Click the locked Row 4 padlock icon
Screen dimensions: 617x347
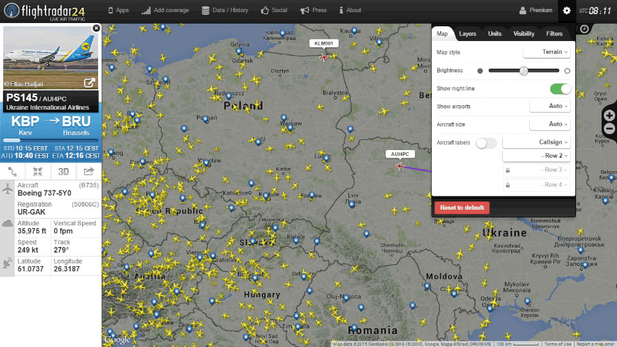coord(507,185)
